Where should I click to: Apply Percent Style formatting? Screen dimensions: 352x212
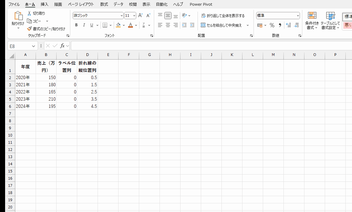272,25
